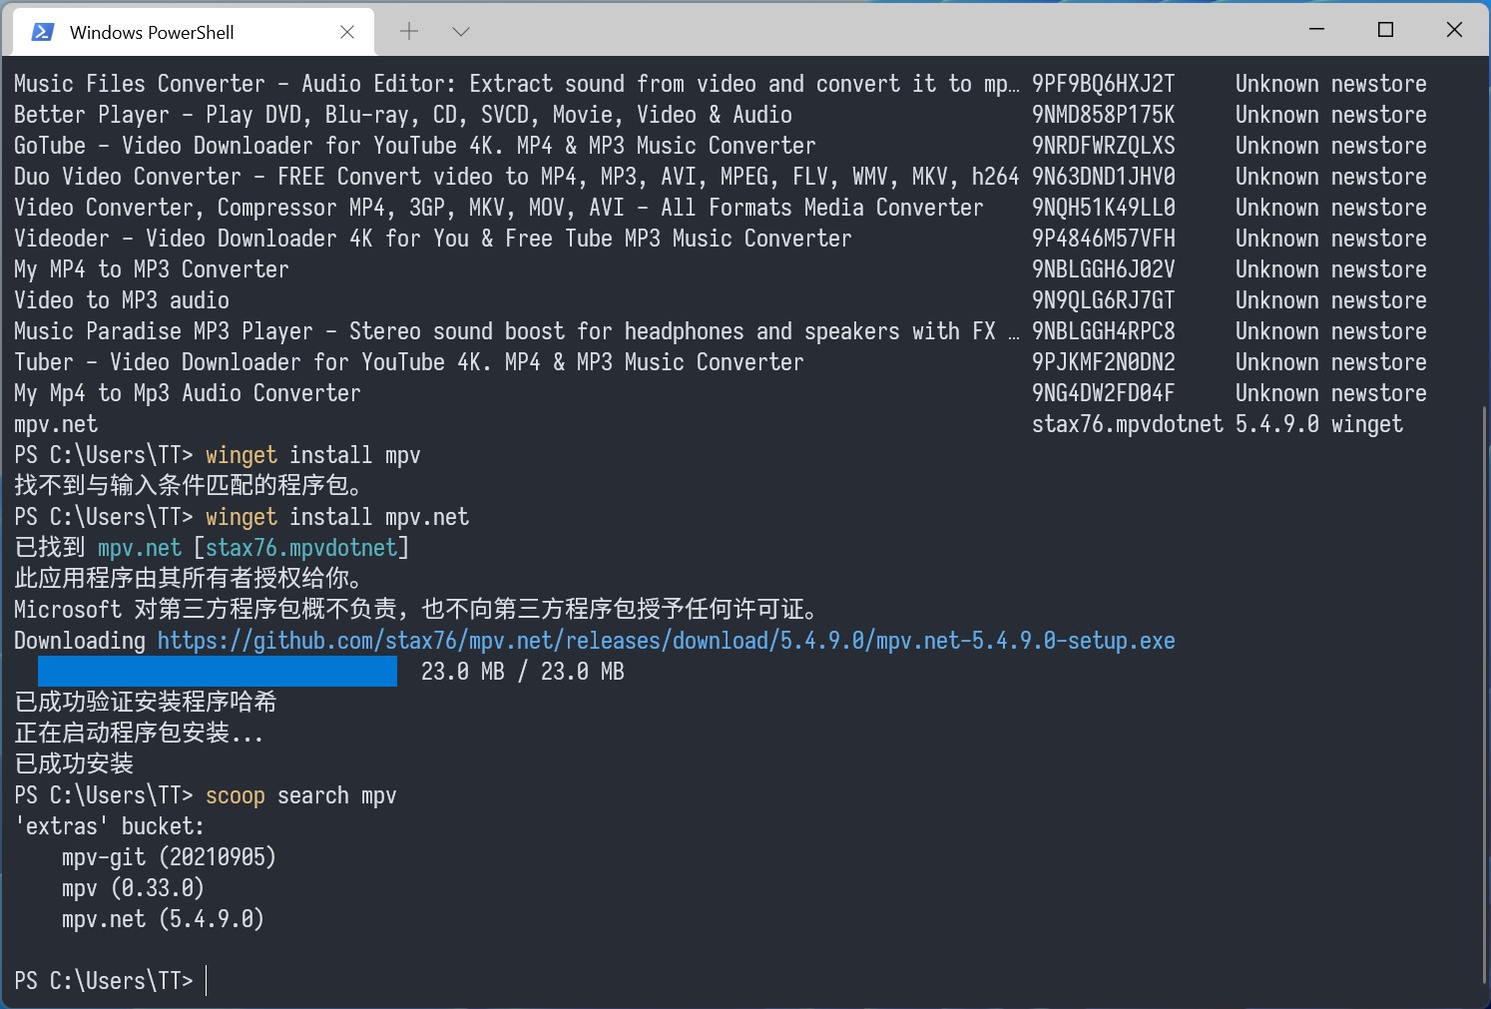Viewport: 1491px width, 1009px height.
Task: Click the '已成功安装' line
Action: coord(74,764)
